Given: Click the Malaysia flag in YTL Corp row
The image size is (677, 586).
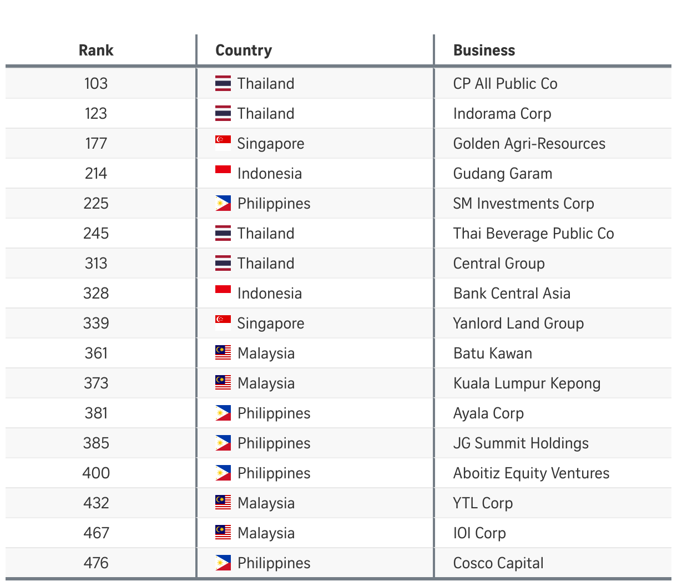Looking at the screenshot, I should [x=223, y=503].
